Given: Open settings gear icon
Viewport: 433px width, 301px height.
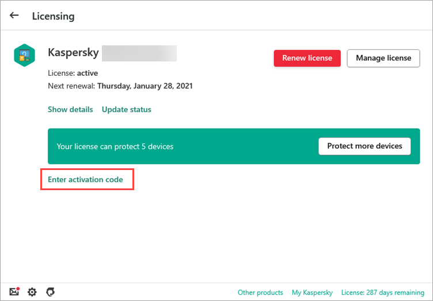Looking at the screenshot, I should (32, 292).
